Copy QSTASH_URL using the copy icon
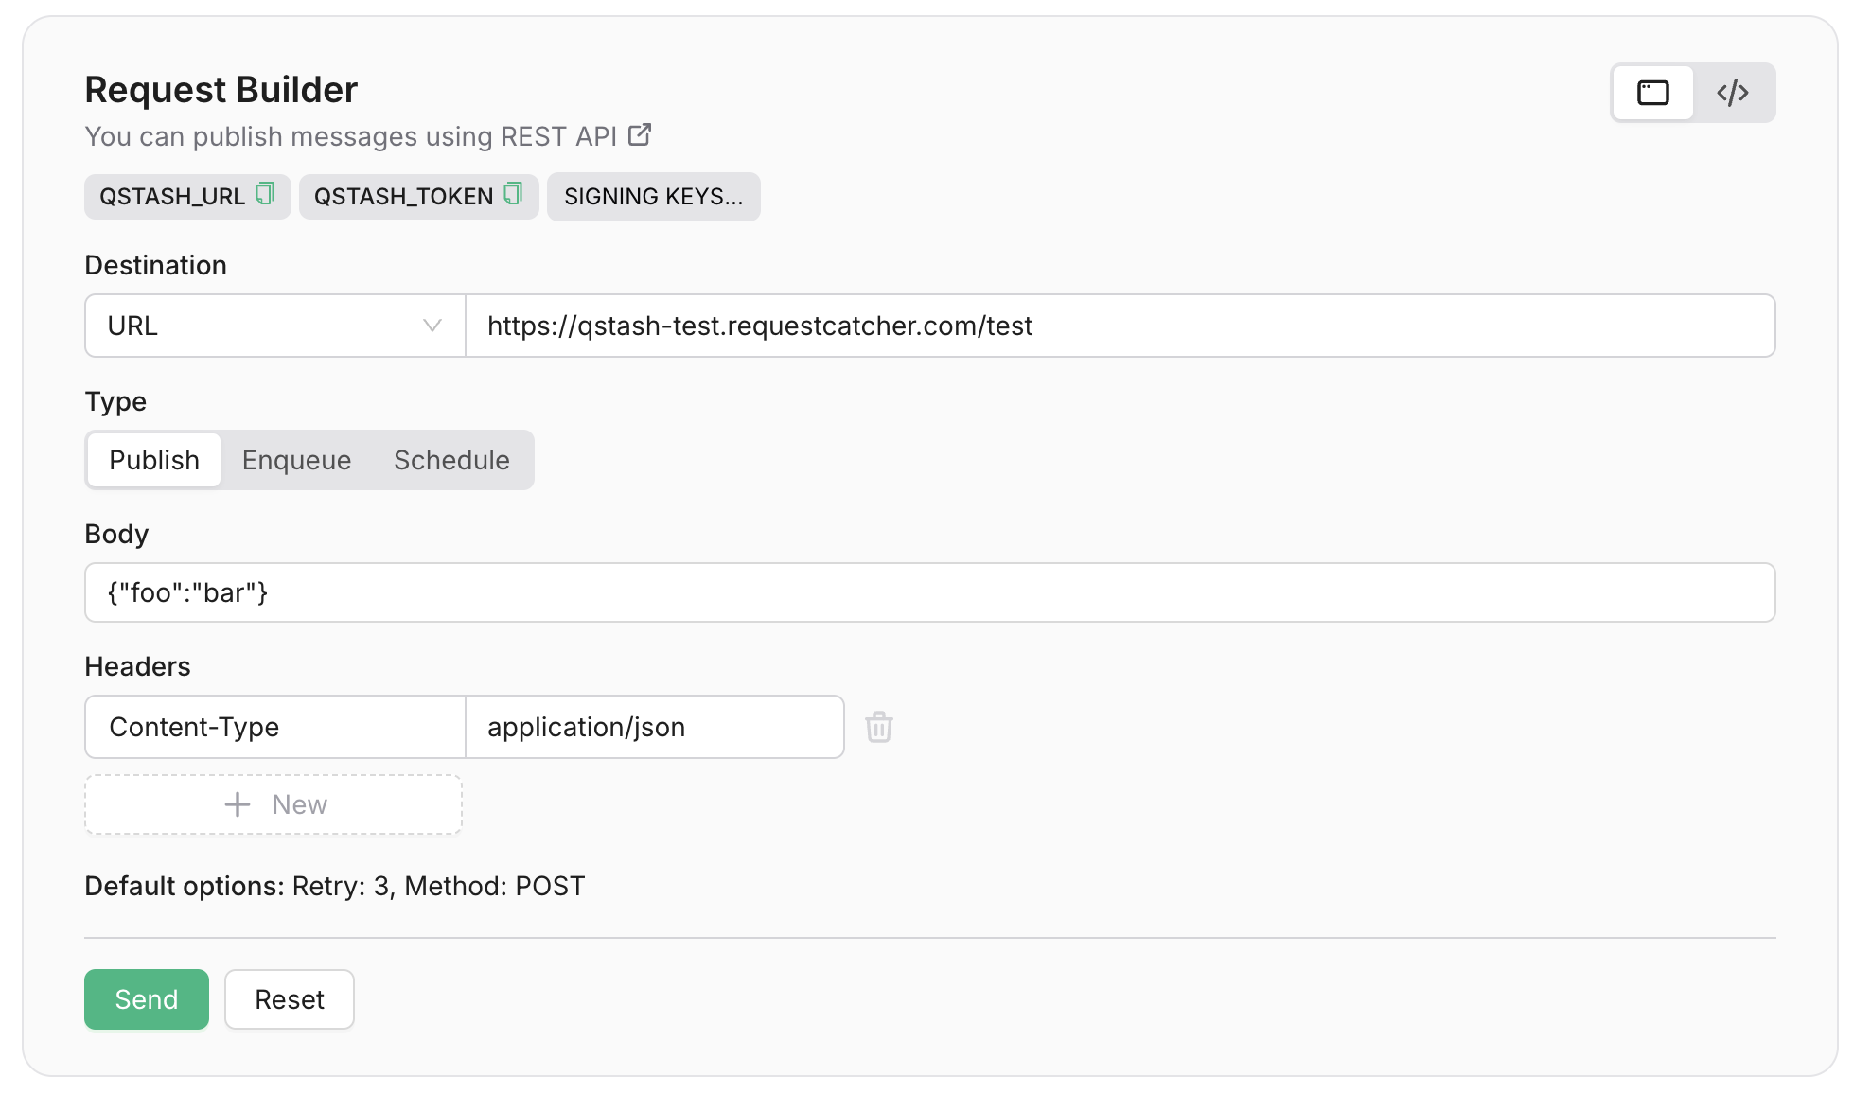 click(265, 194)
